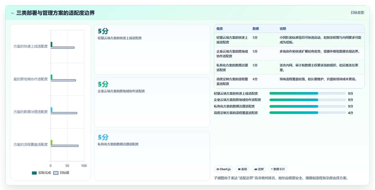This screenshot has height=190, width=375.
Task: Click the 0 tick on the chart axis
Action: 51,166
